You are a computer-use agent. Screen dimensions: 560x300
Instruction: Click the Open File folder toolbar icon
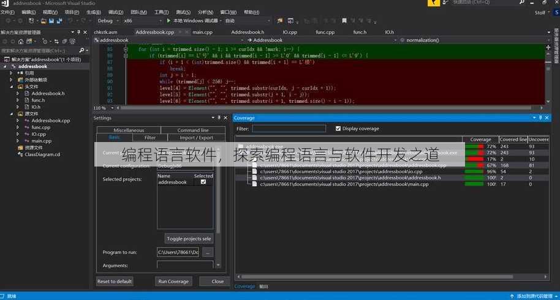point(44,21)
